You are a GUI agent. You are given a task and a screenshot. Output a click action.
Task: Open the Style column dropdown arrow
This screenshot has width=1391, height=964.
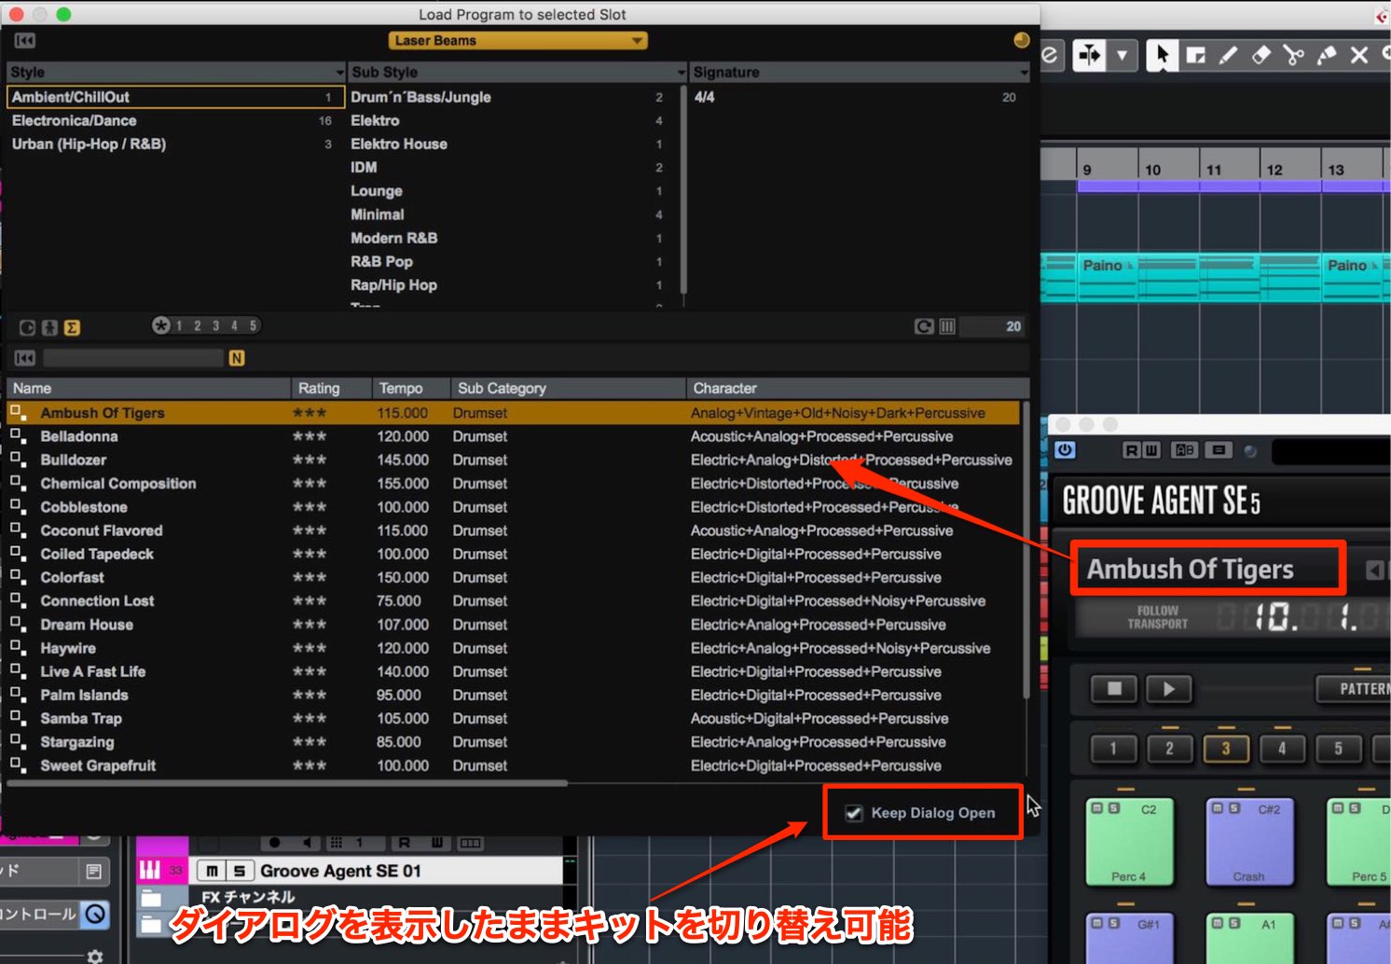pos(339,73)
